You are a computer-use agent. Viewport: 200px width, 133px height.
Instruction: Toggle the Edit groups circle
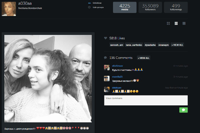[89, 7]
